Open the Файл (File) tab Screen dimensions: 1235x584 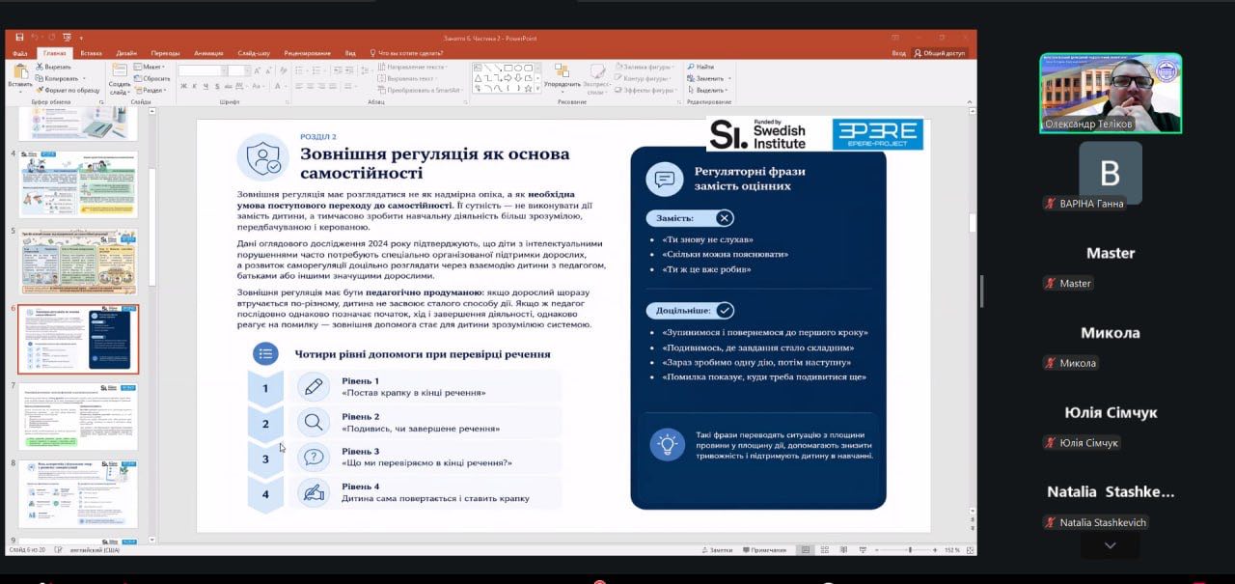click(x=19, y=53)
